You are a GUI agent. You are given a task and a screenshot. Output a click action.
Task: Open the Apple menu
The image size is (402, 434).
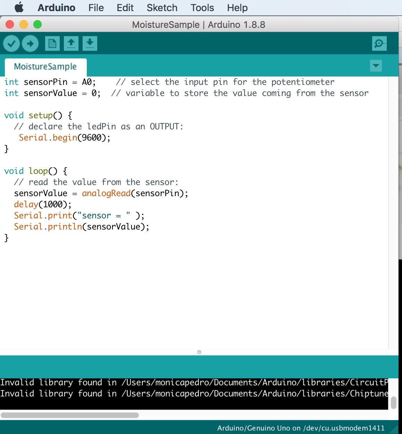click(19, 7)
